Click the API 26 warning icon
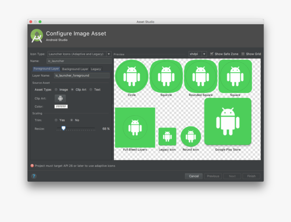Screen dimensions: 291x222 point(32,165)
